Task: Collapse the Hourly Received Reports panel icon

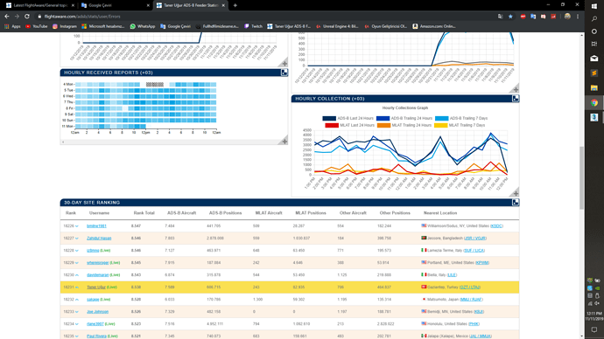Action: click(x=284, y=73)
